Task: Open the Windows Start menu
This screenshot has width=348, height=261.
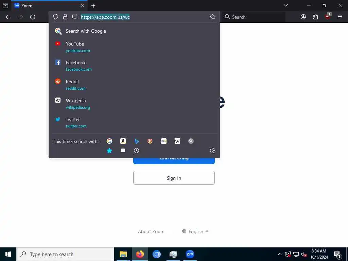Action: click(8, 254)
